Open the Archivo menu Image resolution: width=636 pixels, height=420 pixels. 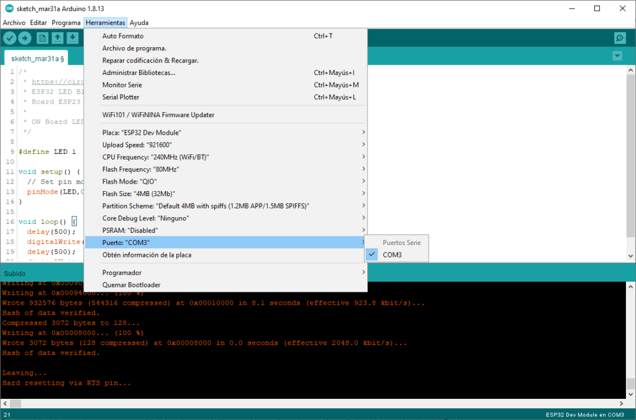[14, 23]
